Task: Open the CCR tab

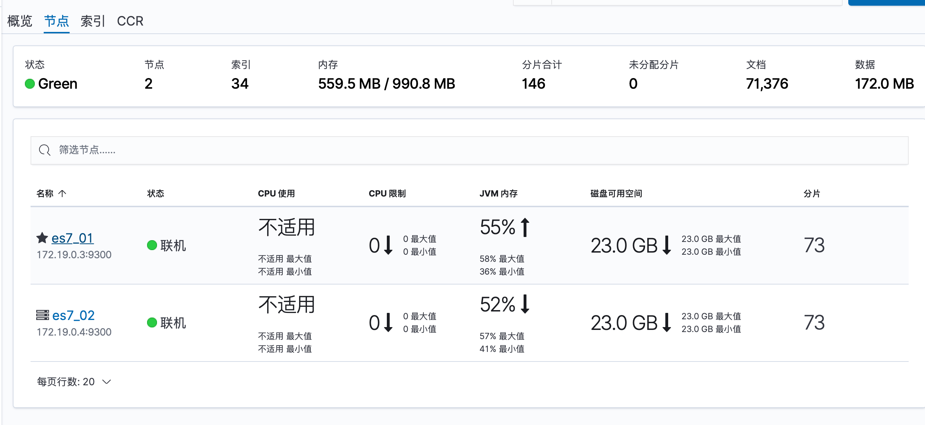Action: [130, 21]
